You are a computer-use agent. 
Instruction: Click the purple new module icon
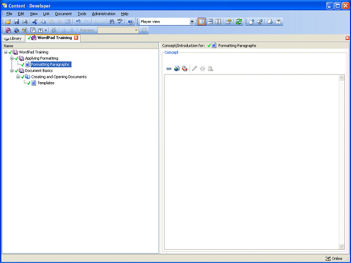pos(8,30)
